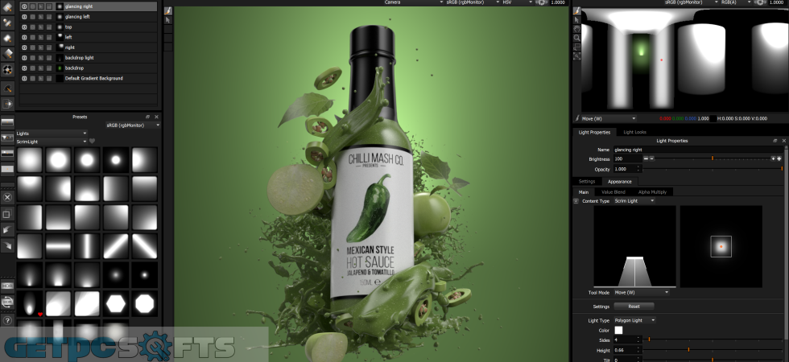Open the ScrimLight preset type dropdown

52,142
